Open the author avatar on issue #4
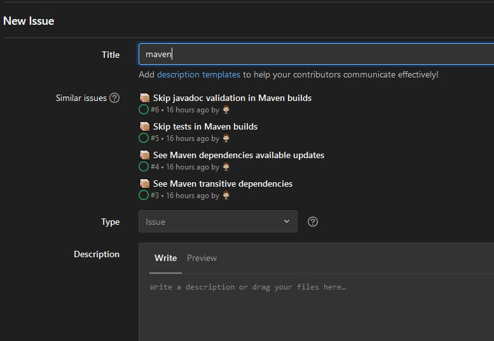 pos(226,167)
